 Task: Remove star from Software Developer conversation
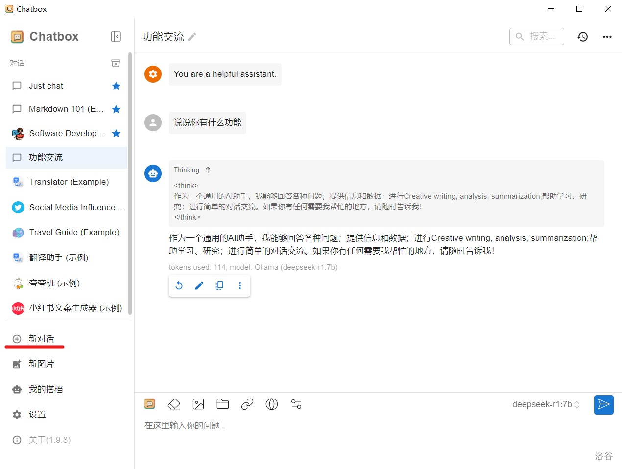(116, 134)
